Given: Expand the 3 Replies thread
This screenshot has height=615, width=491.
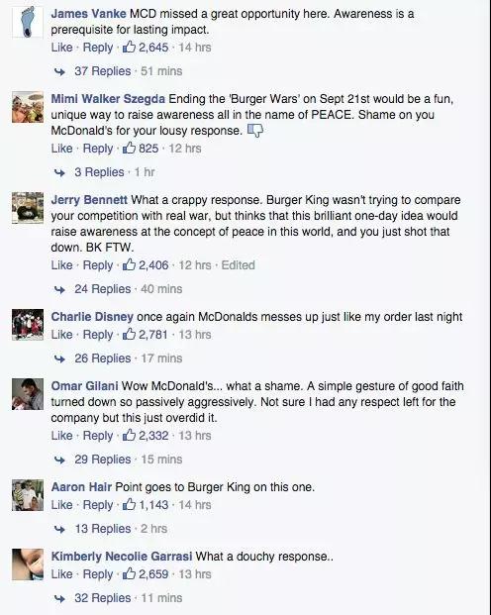Looking at the screenshot, I should point(99,172).
